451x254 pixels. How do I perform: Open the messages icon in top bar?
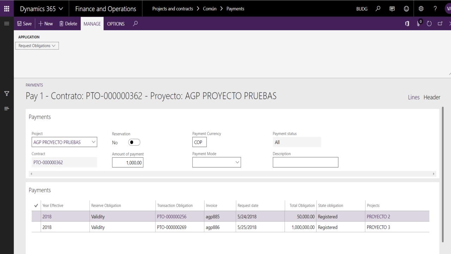point(392,8)
